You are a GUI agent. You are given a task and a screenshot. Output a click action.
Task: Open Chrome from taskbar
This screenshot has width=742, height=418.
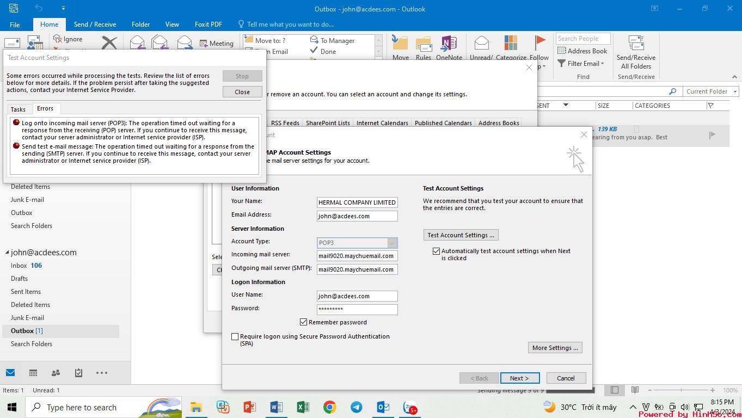pos(329,407)
